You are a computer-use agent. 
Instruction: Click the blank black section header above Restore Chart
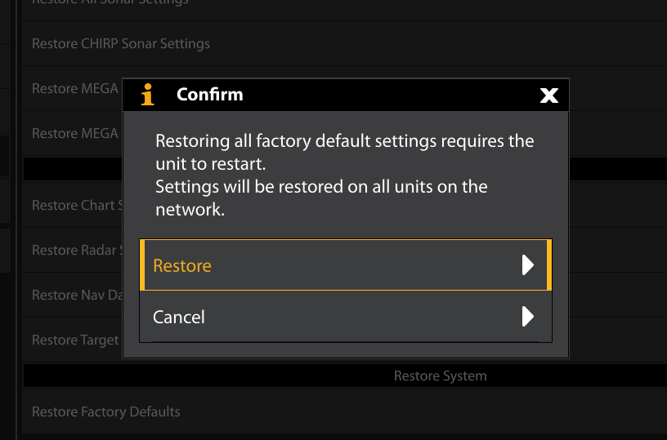point(72,169)
